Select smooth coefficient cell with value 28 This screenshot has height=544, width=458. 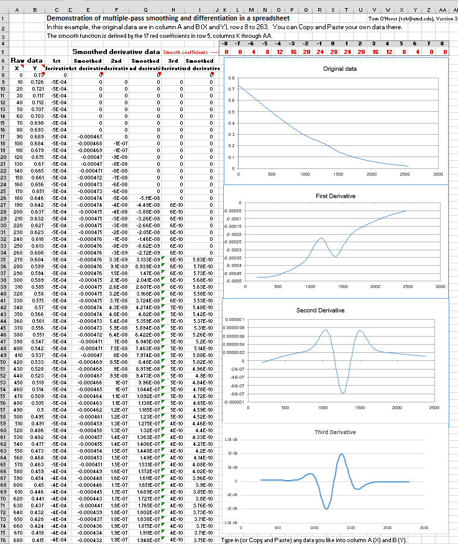(x=334, y=52)
